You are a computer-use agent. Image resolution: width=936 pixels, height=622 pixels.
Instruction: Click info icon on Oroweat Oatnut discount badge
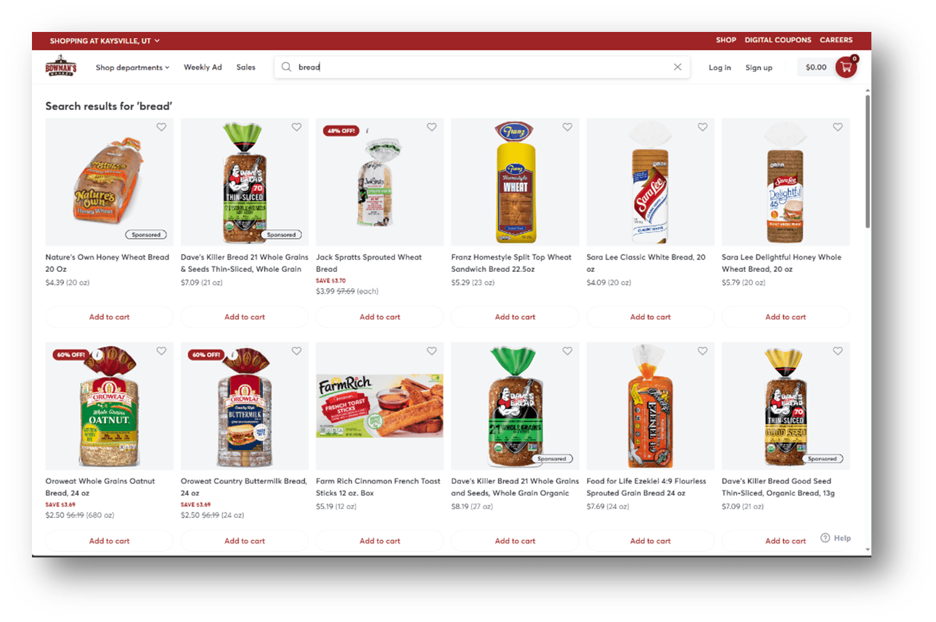point(97,354)
